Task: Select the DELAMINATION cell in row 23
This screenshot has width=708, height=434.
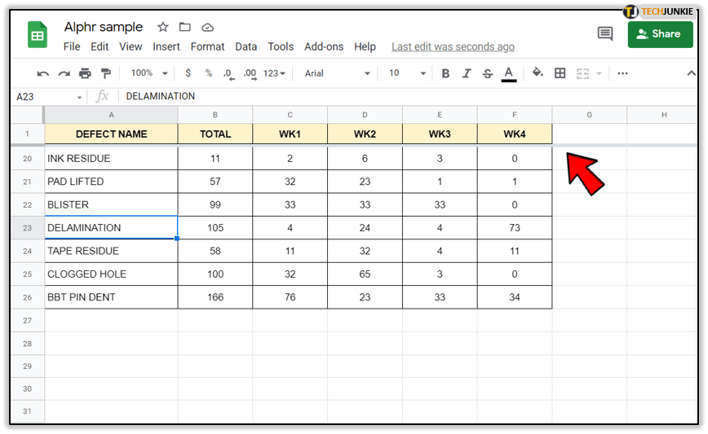Action: coord(111,228)
